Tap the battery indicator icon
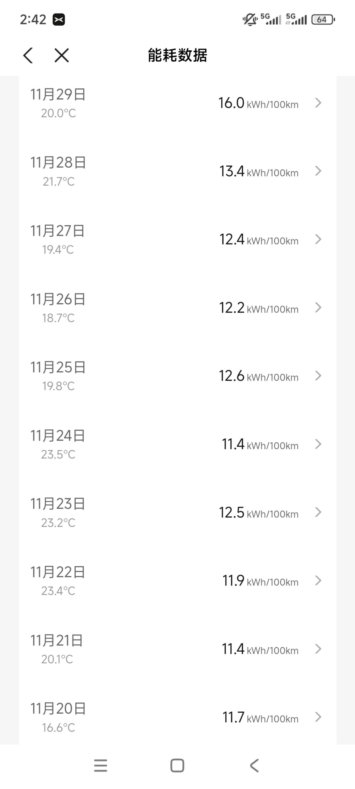Viewport: 355px width, 789px height. (x=323, y=20)
